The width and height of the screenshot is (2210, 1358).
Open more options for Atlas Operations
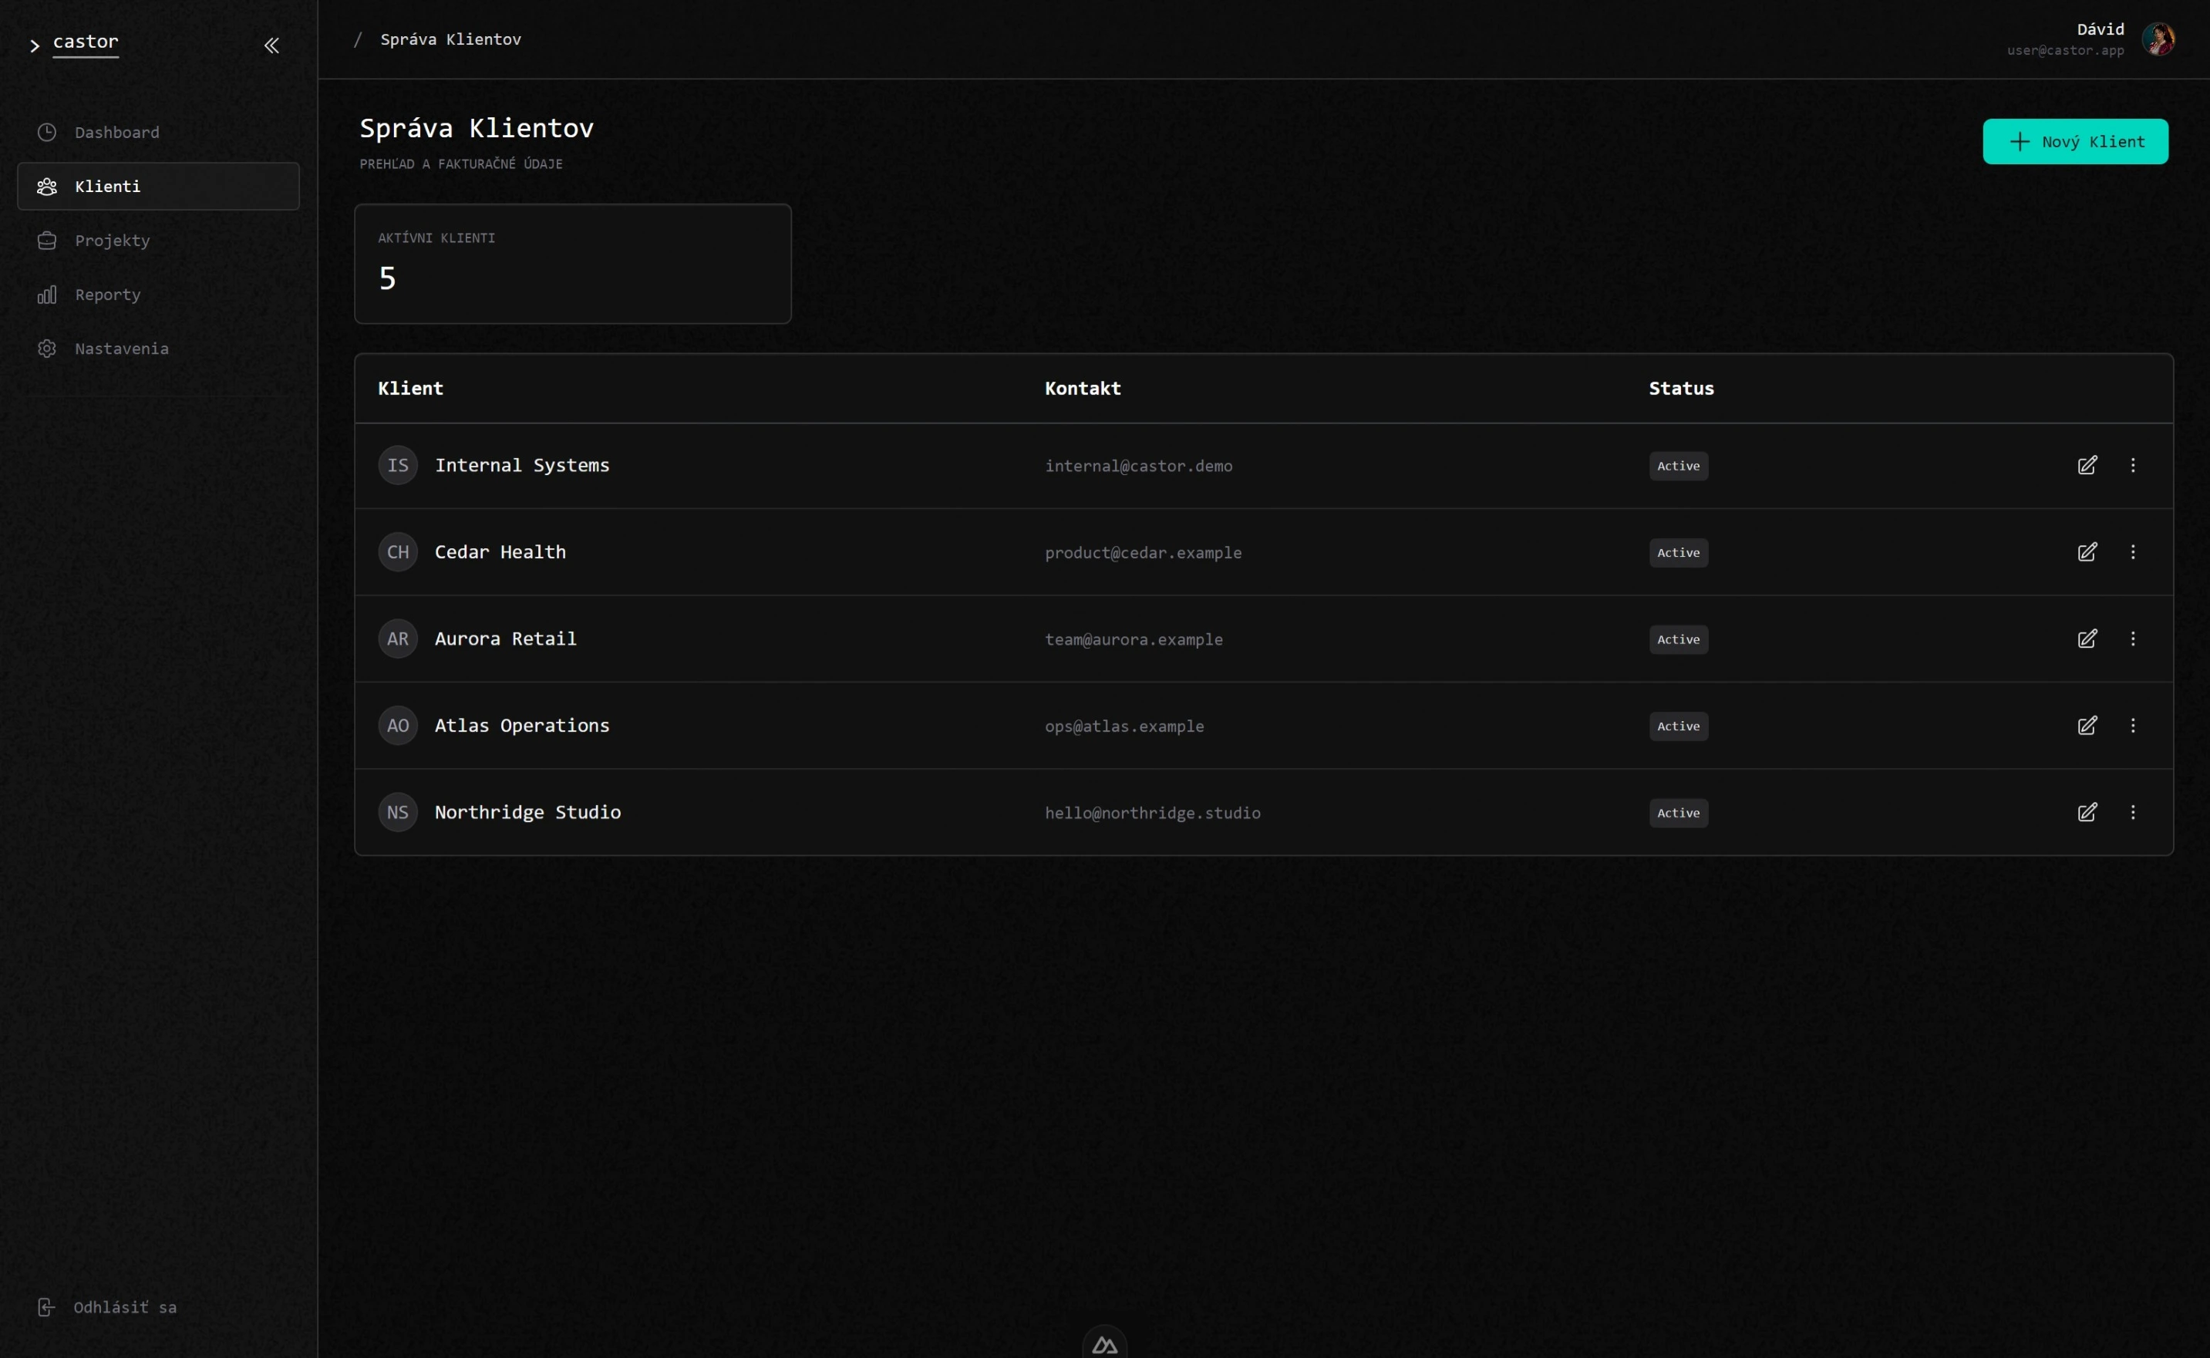(x=2133, y=725)
